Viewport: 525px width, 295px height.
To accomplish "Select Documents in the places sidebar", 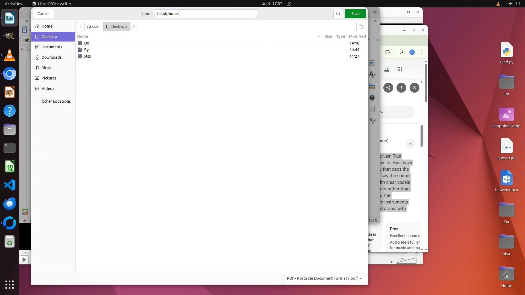I will (52, 47).
